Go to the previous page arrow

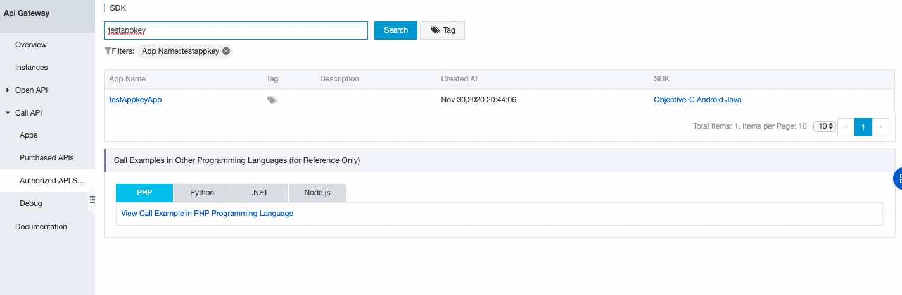coord(846,127)
